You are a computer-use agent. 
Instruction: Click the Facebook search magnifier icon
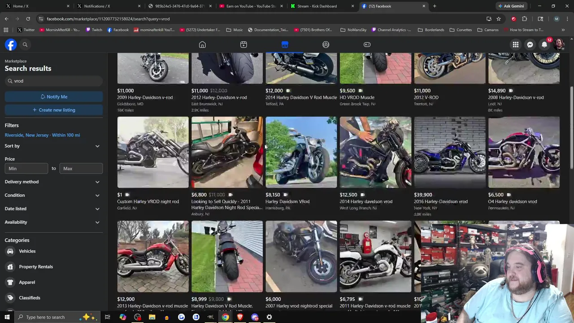pos(25,44)
